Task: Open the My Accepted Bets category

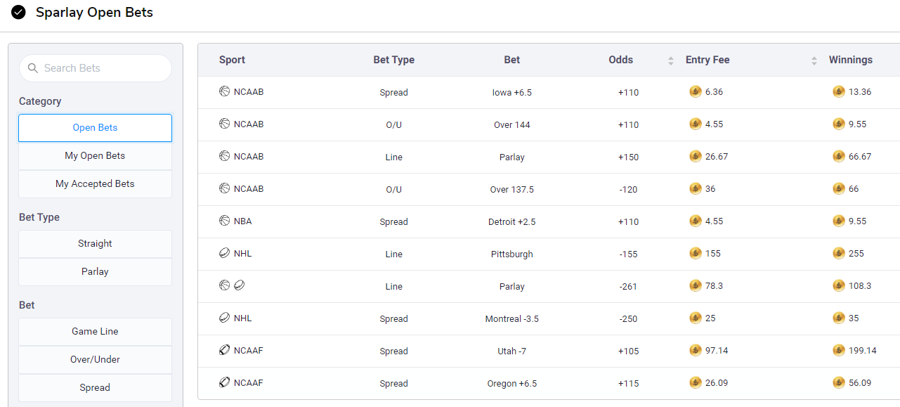Action: 95,184
